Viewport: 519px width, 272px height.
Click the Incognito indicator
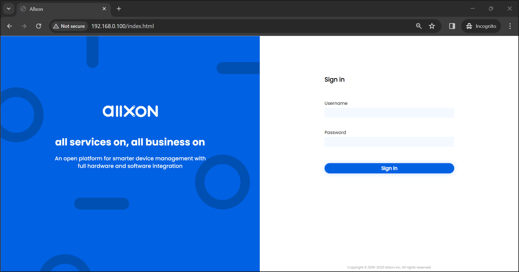pos(481,26)
